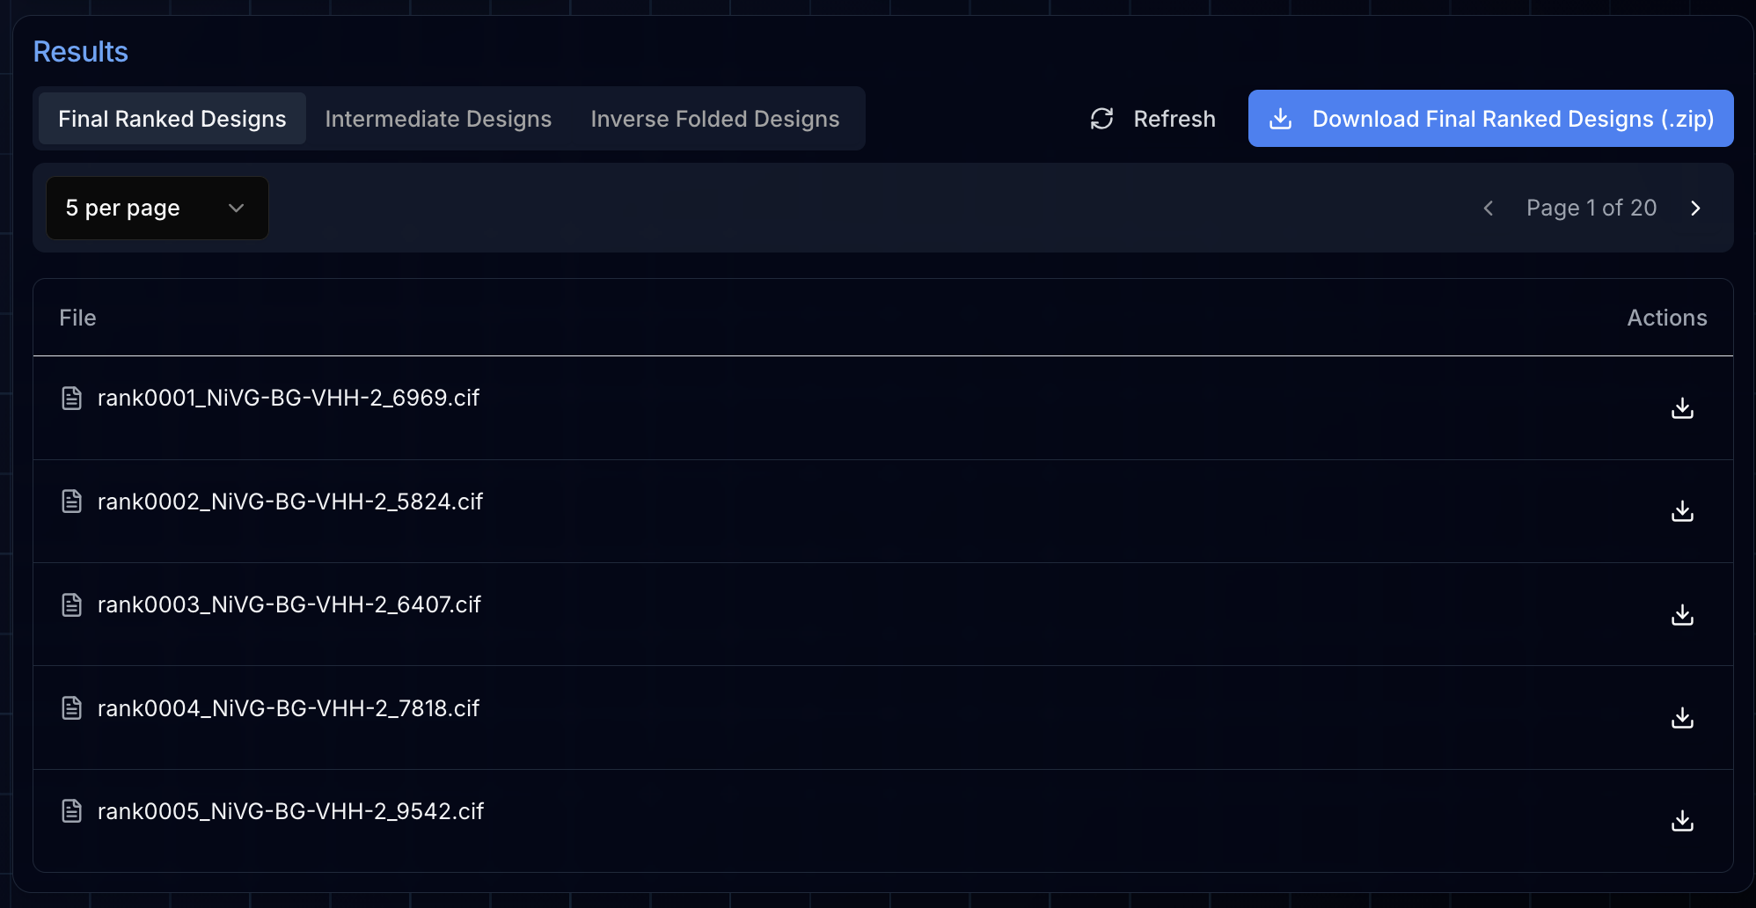
Task: Open the 5 per page dropdown
Action: 157,209
